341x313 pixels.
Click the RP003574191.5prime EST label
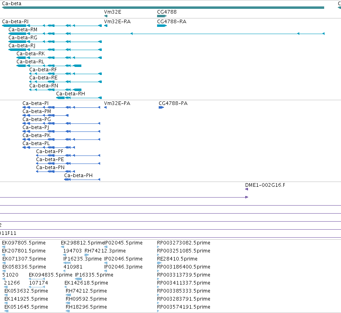point(184,307)
